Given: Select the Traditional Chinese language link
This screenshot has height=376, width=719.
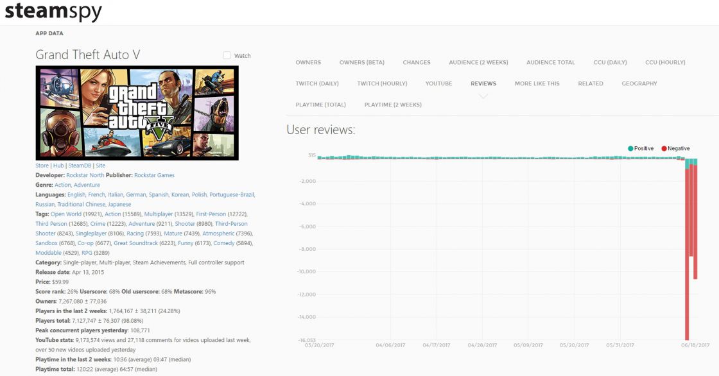Looking at the screenshot, I should click(x=81, y=204).
